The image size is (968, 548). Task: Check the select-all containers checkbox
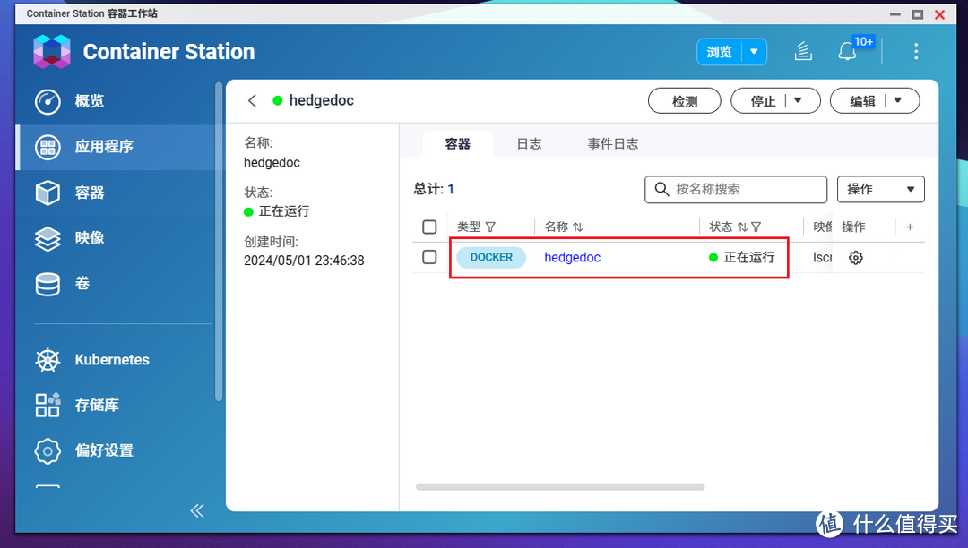pos(429,227)
